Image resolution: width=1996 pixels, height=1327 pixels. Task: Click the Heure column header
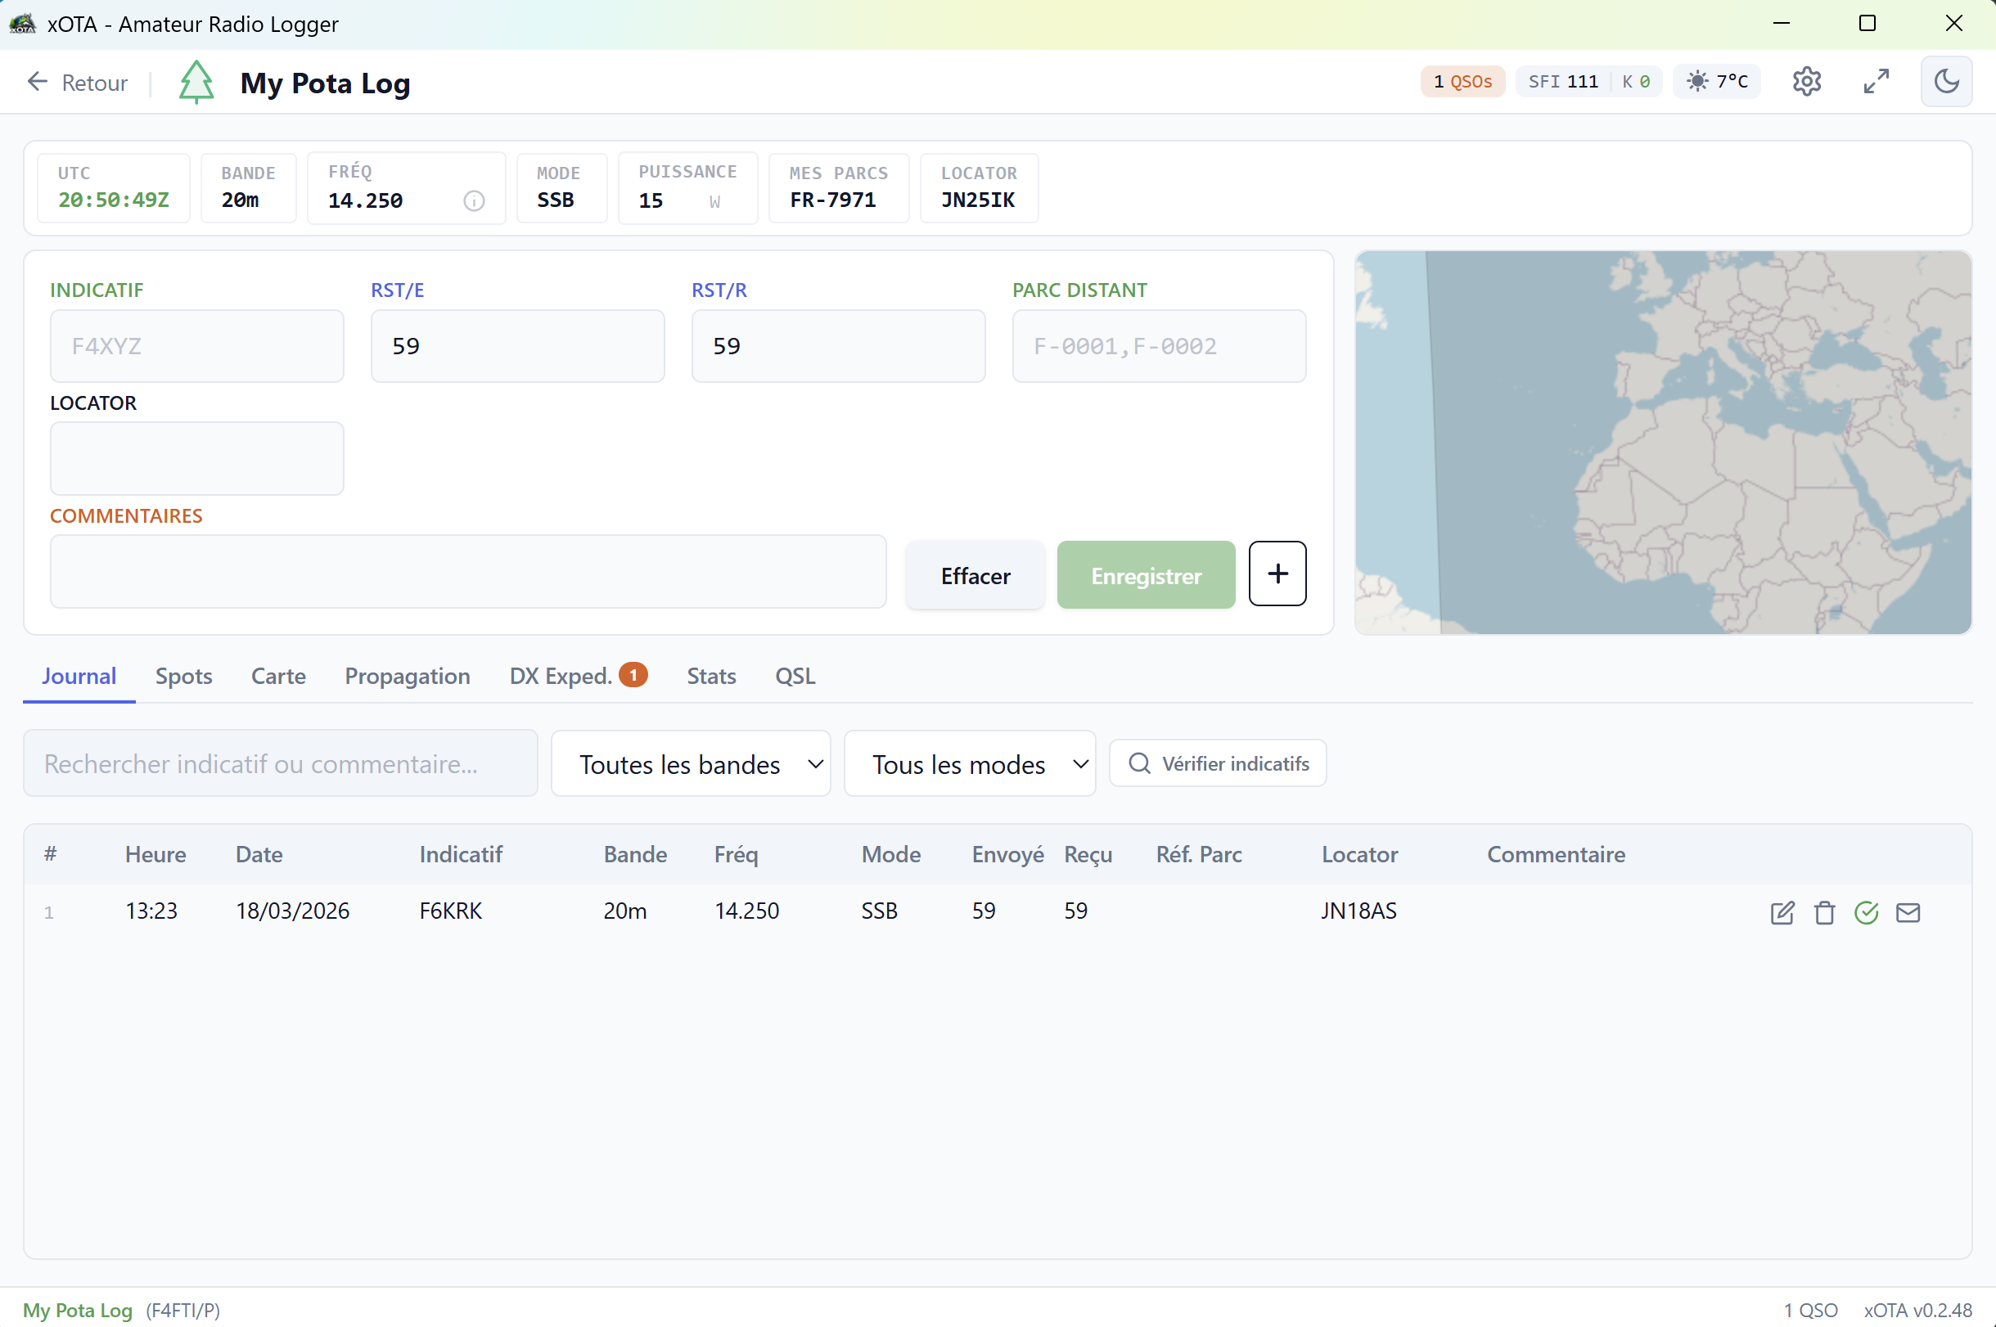coord(155,855)
